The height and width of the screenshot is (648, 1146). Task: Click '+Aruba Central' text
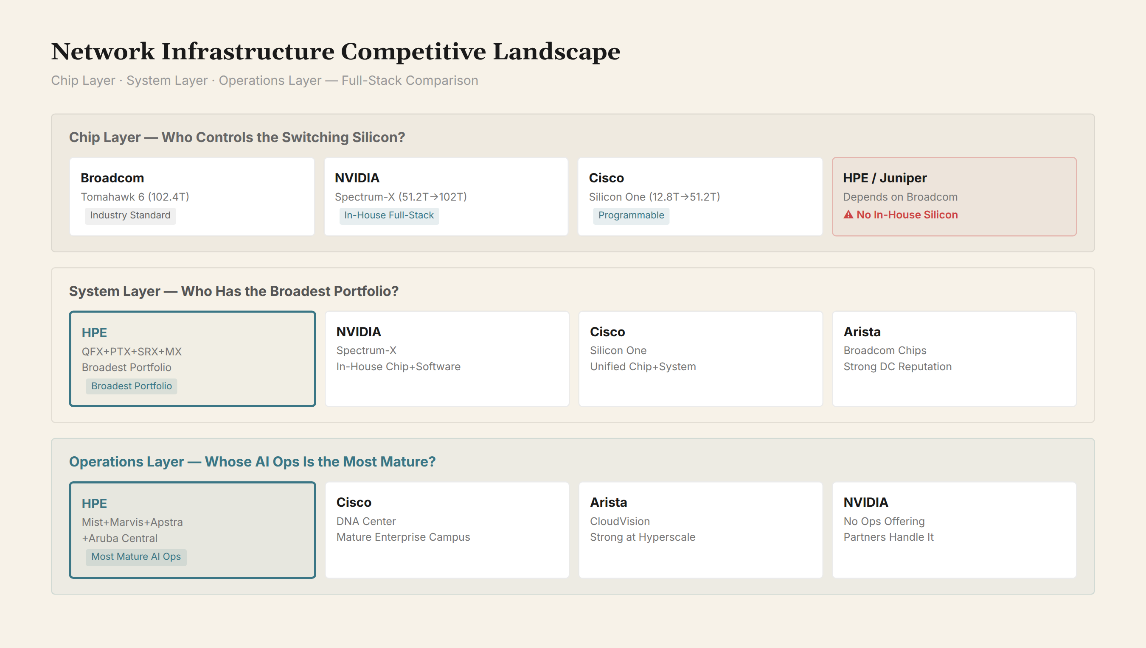pyautogui.click(x=120, y=538)
